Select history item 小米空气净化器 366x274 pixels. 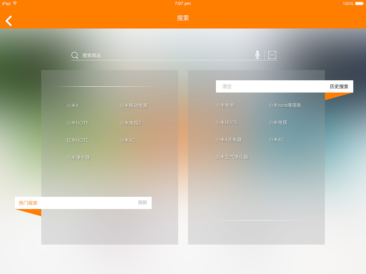232,157
